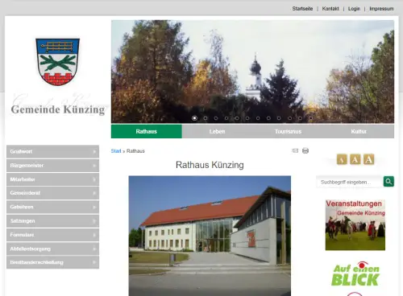The height and width of the screenshot is (296, 403).
Task: Click the Rathaus breadcrumb text
Action: [x=135, y=151]
